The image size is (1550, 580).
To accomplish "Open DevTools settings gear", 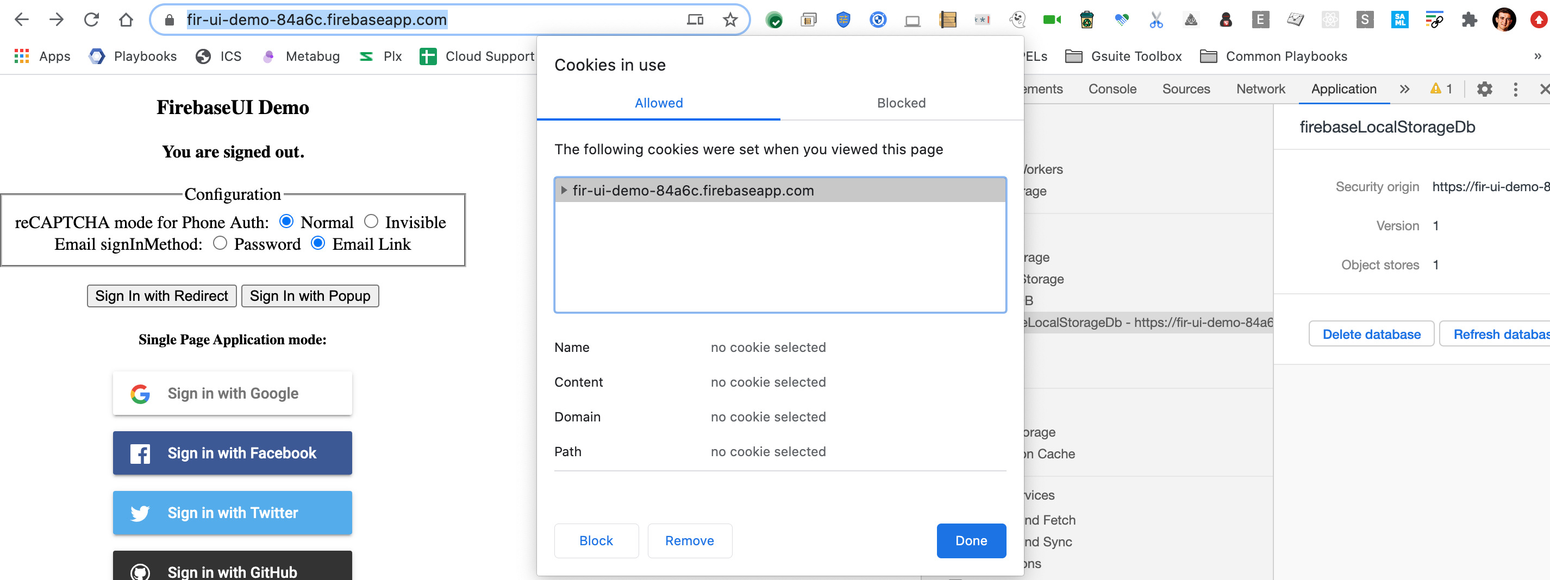I will (x=1484, y=89).
